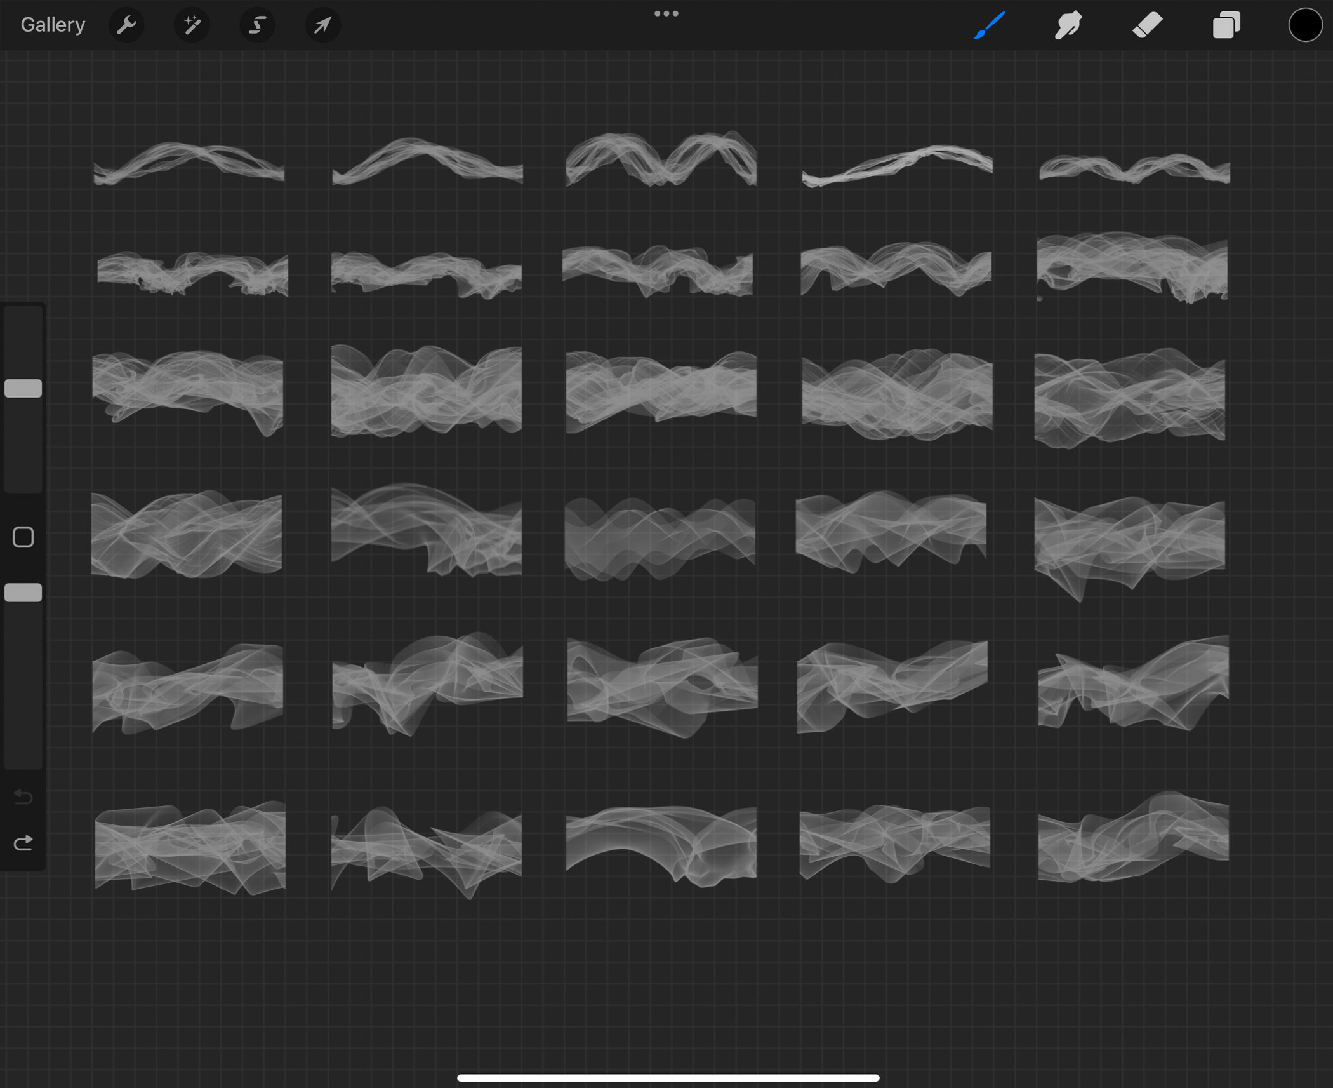Open the Actions menu with the wrench icon

coord(127,25)
